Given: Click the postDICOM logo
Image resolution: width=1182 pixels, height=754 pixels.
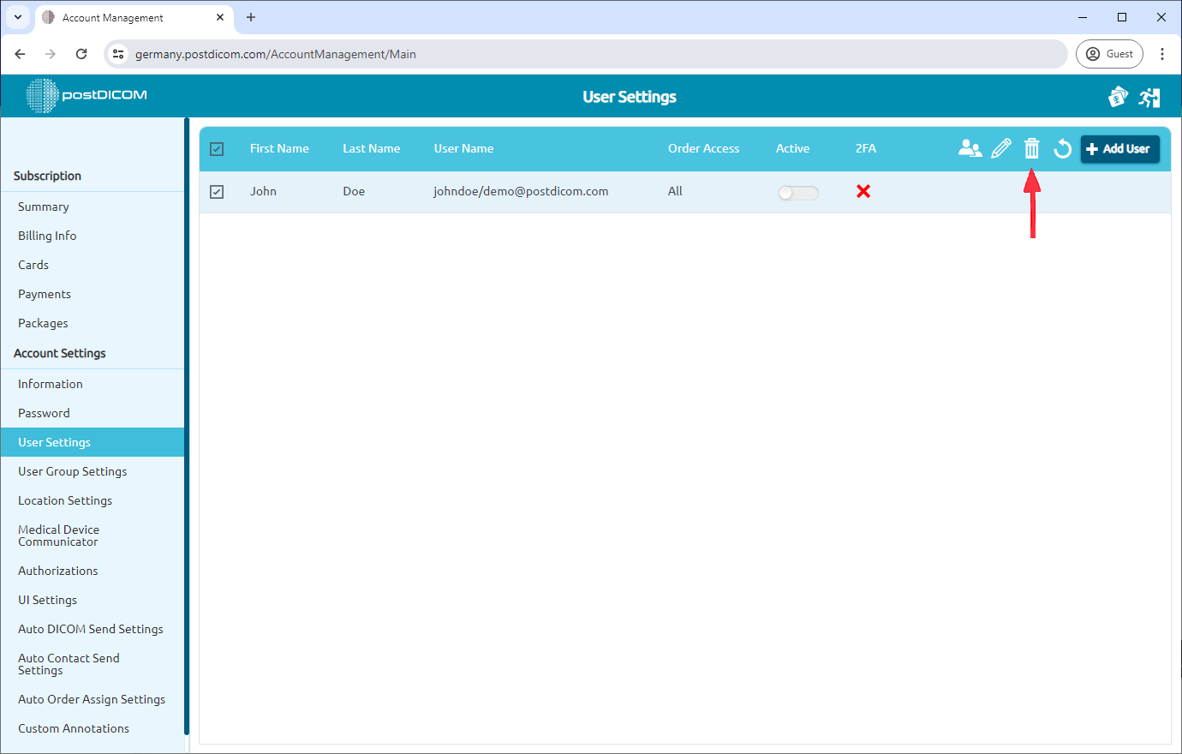Looking at the screenshot, I should click(86, 96).
